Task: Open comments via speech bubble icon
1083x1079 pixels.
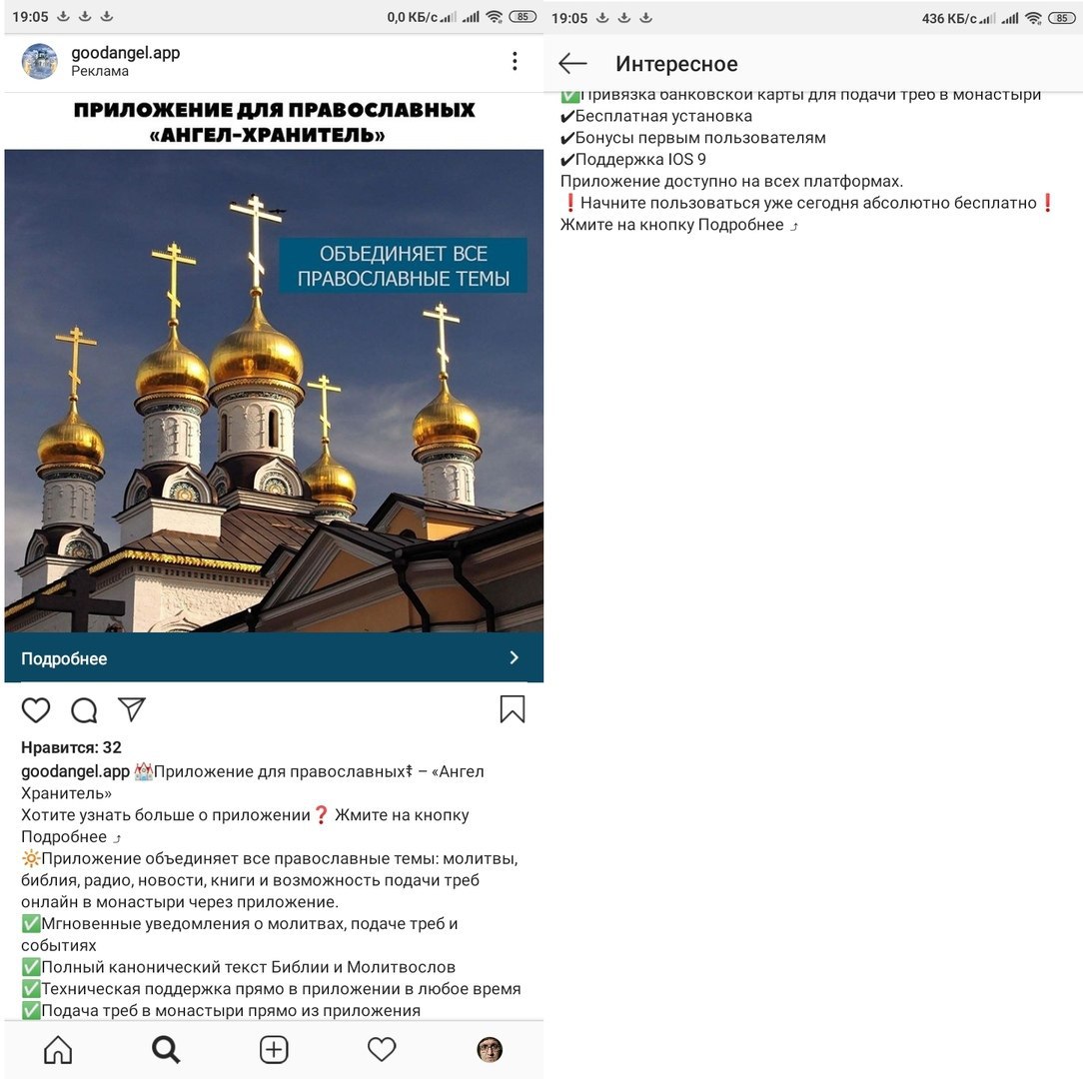Action: (84, 710)
